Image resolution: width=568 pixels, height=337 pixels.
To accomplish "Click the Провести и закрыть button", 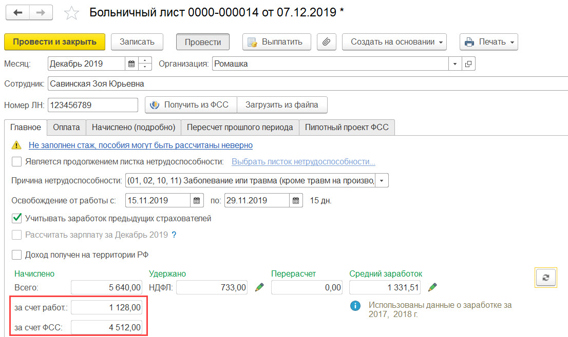I will coord(55,42).
